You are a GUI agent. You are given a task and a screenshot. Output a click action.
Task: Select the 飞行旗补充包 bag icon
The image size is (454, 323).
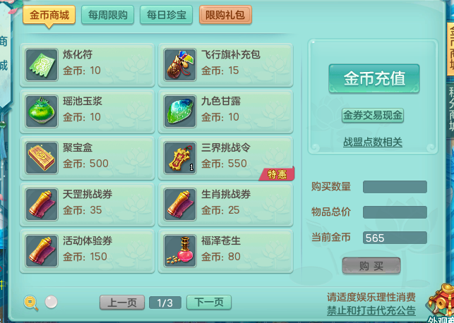coord(180,65)
